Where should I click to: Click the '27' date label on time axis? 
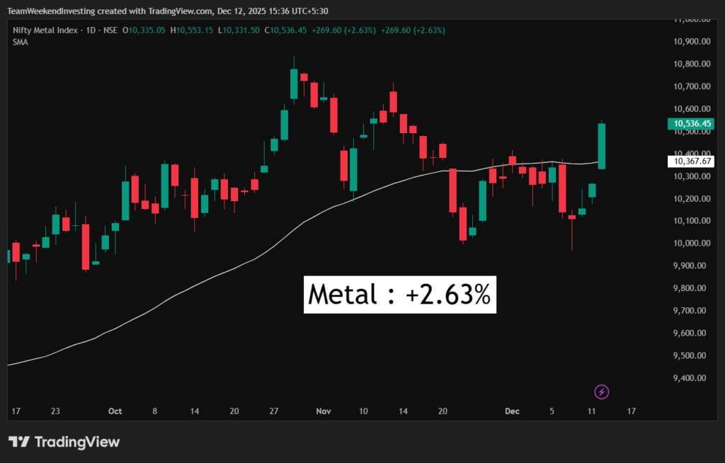[x=274, y=411]
